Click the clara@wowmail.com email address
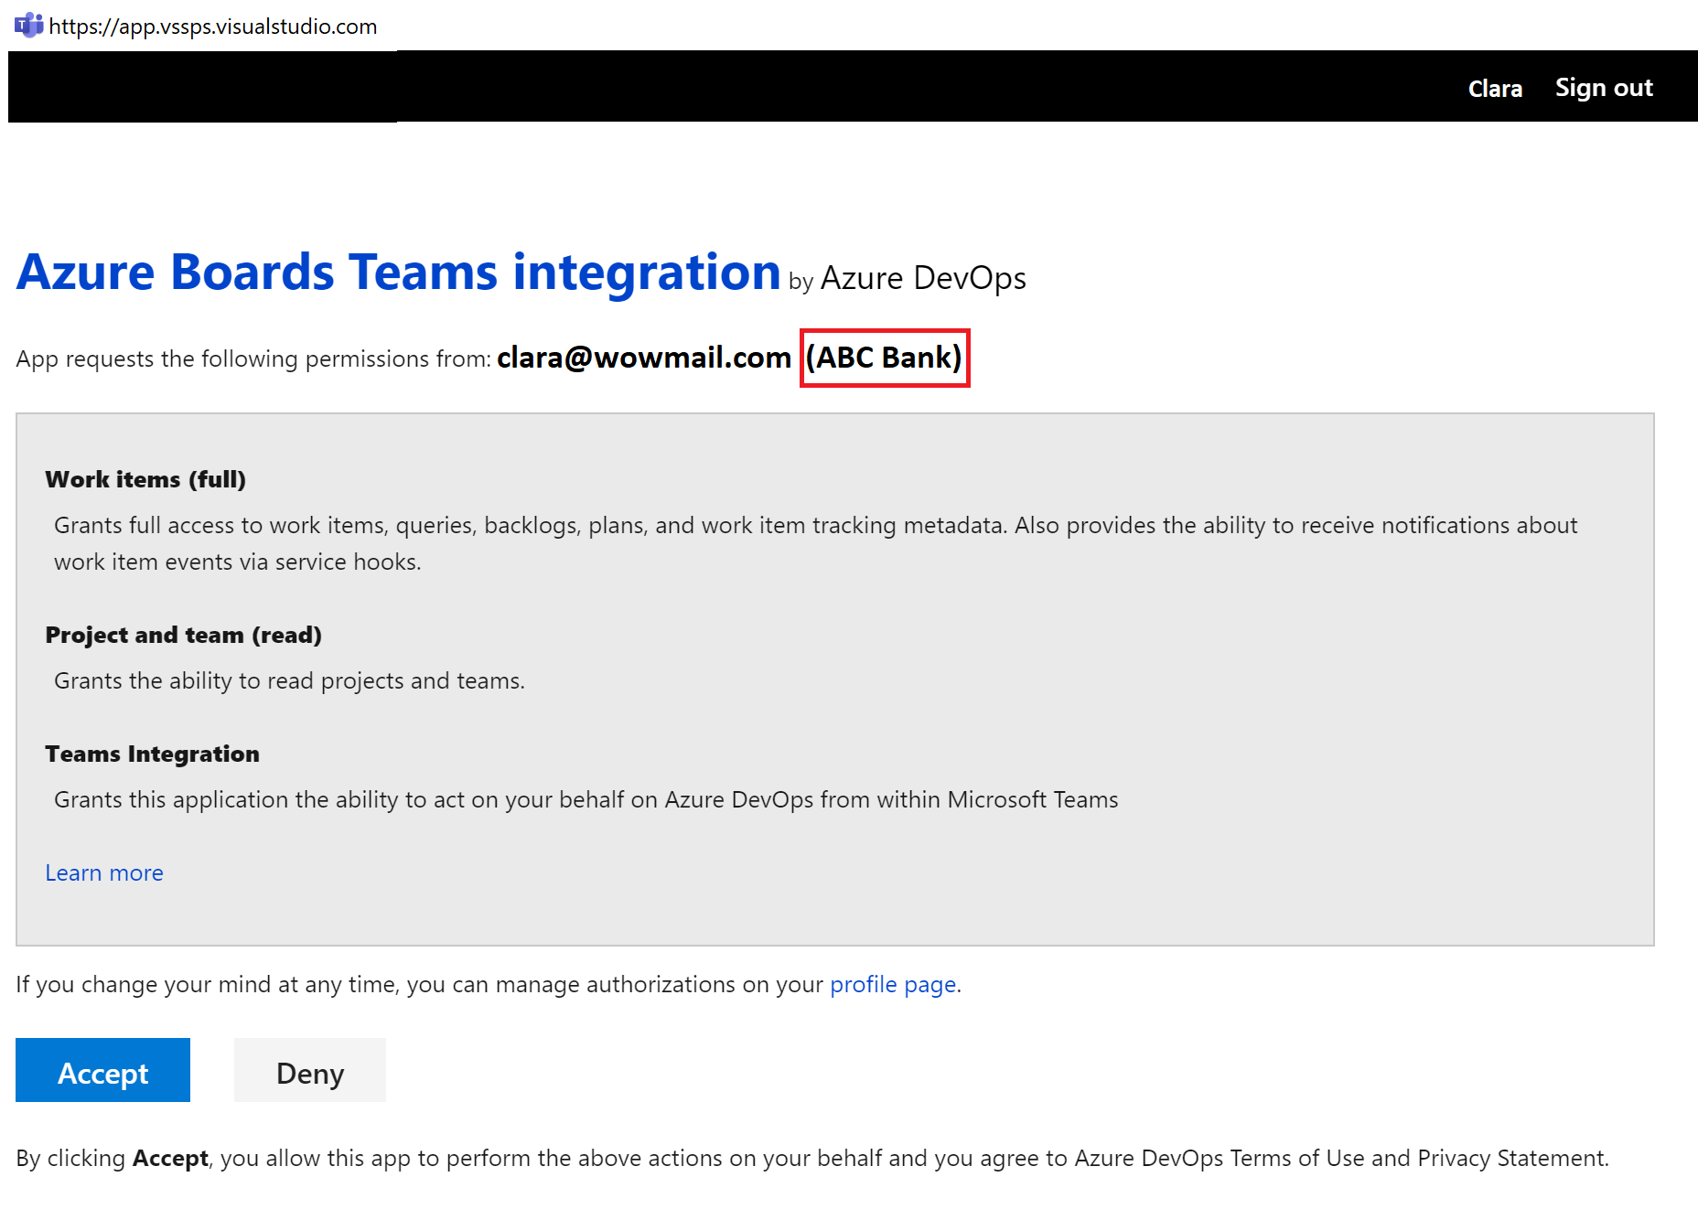Screen dimensions: 1698x1209 coord(644,358)
